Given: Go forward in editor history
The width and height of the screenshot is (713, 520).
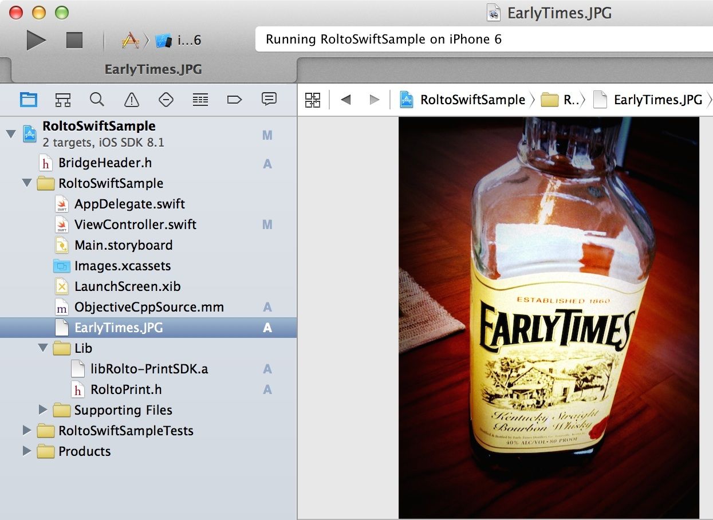Looking at the screenshot, I should coord(375,100).
